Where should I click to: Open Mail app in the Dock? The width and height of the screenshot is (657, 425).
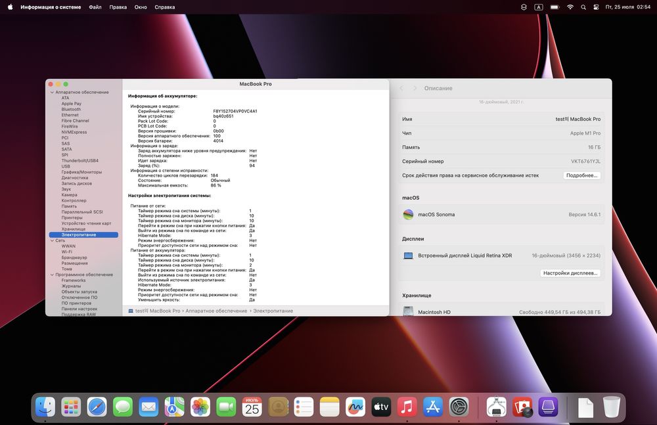tap(148, 407)
